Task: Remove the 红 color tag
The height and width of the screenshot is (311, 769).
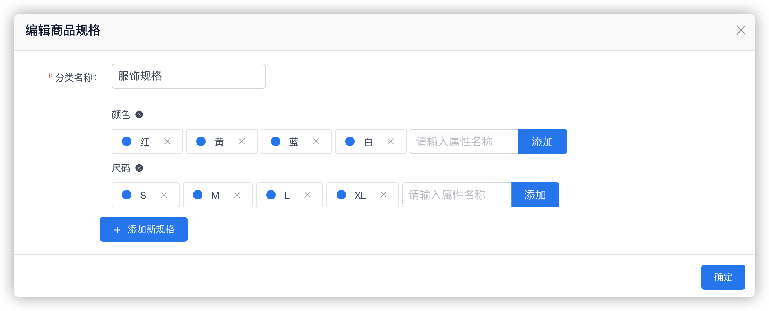Action: tap(167, 141)
